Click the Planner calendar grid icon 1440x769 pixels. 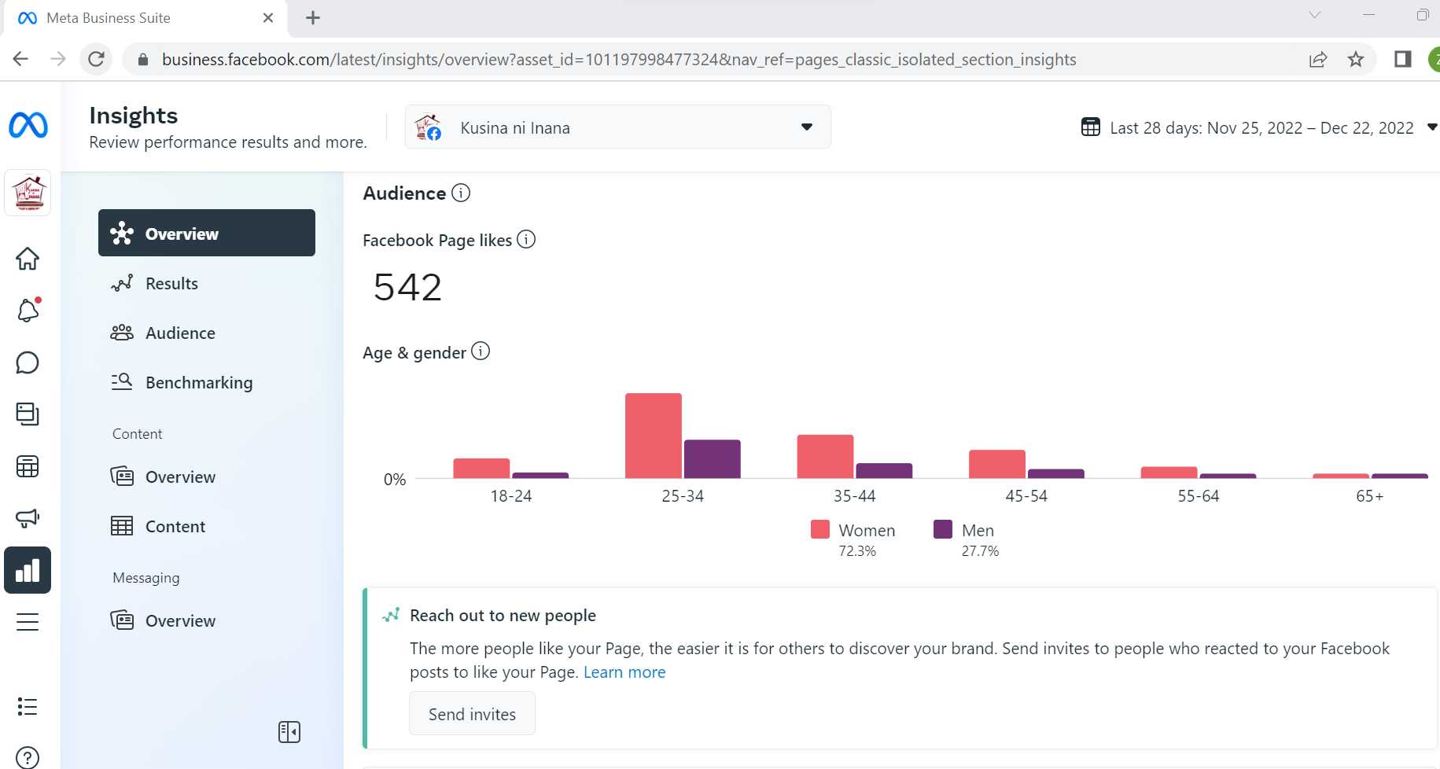(28, 466)
